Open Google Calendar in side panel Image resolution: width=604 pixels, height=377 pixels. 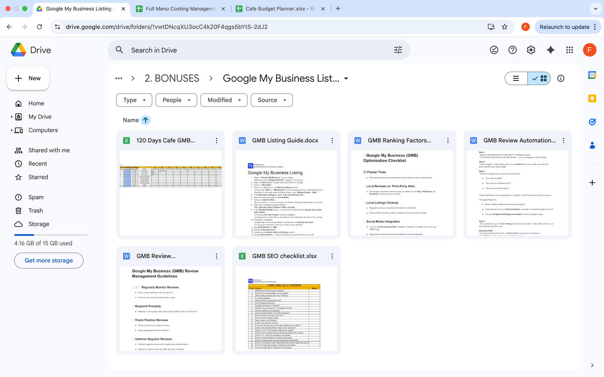592,75
